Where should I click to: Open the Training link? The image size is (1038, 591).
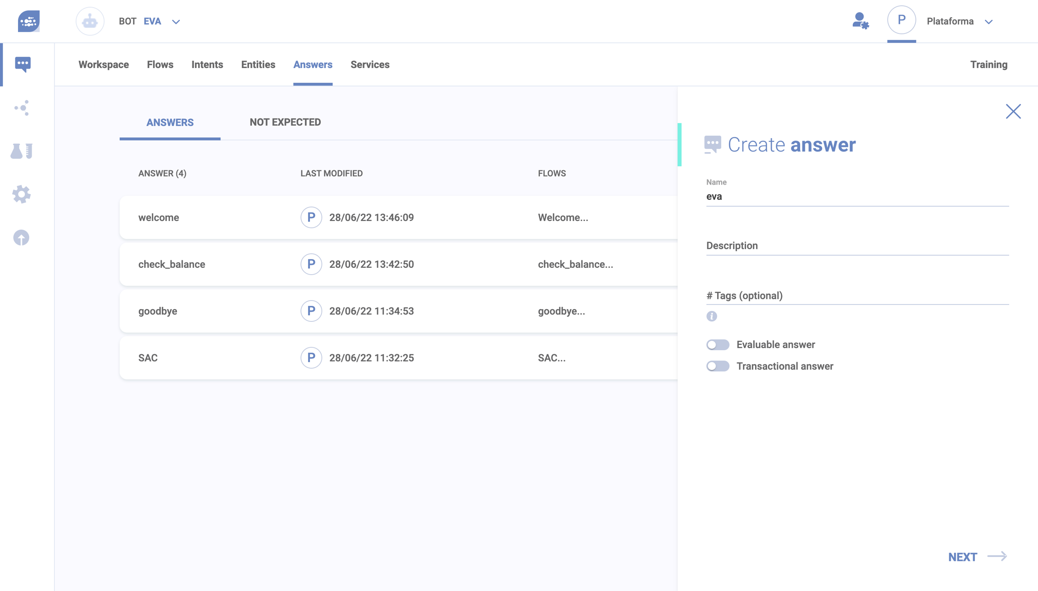point(988,64)
